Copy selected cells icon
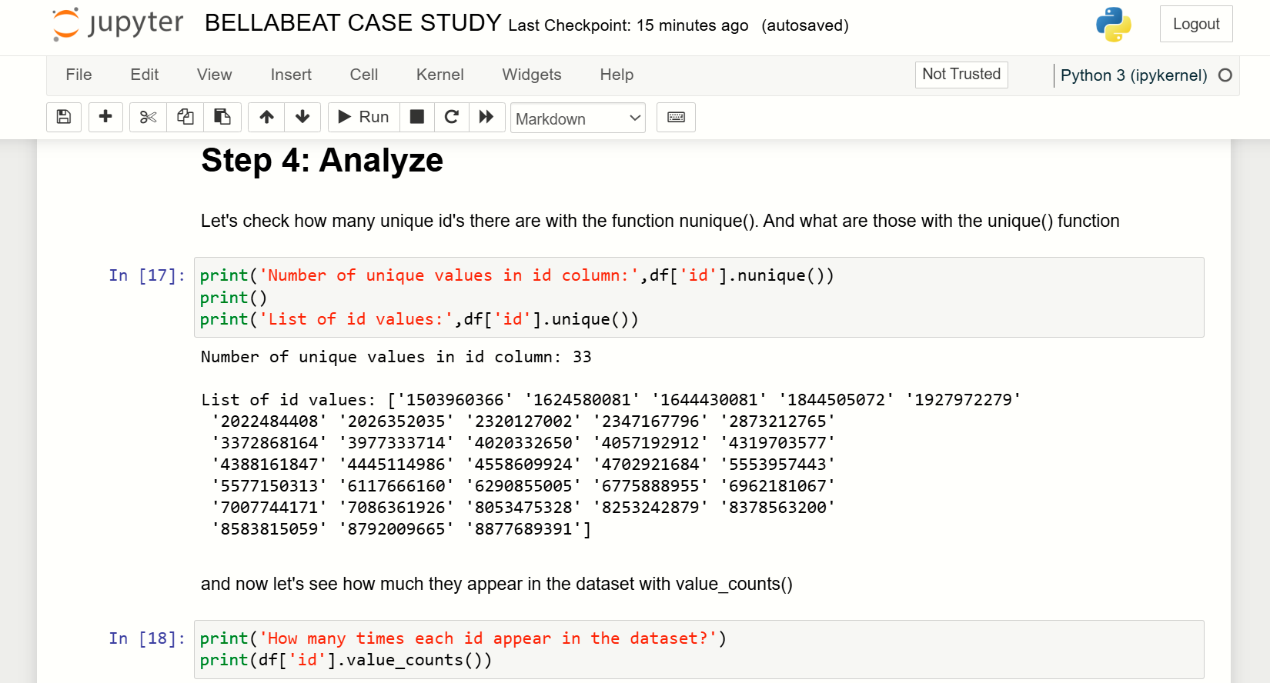 [x=185, y=117]
